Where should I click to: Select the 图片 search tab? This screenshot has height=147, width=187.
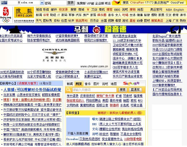click(96, 84)
